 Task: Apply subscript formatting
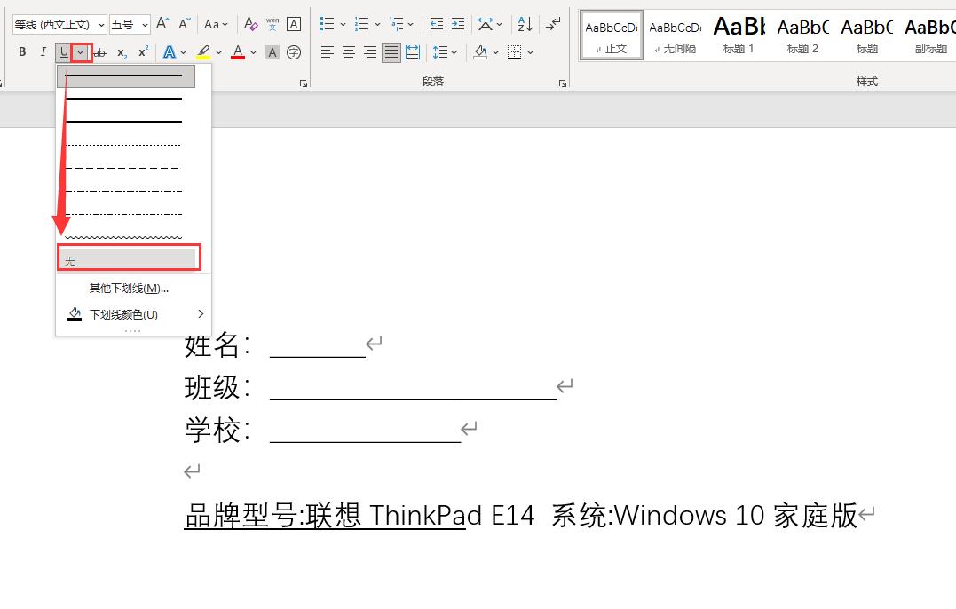click(121, 52)
